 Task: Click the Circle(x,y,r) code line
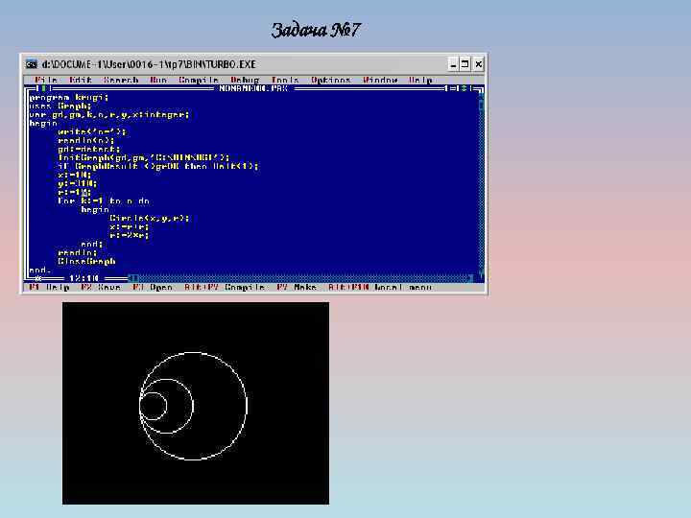click(x=150, y=218)
